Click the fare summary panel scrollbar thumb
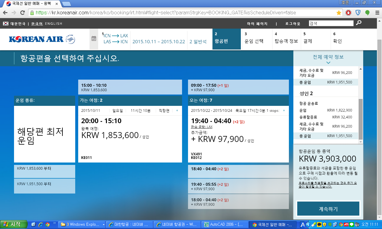This screenshot has width=382, height=229. coord(361,119)
